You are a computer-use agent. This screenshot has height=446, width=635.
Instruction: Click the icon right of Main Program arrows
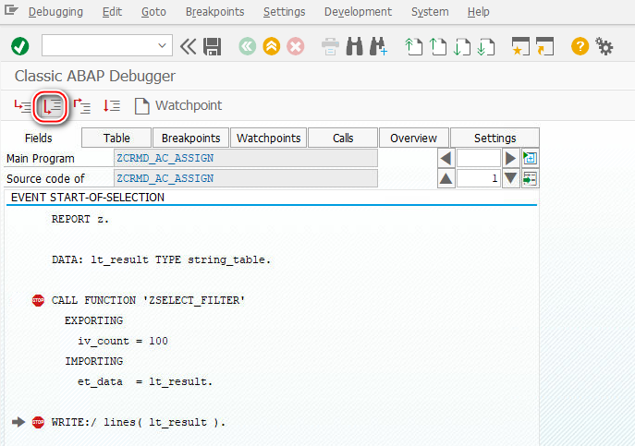531,158
